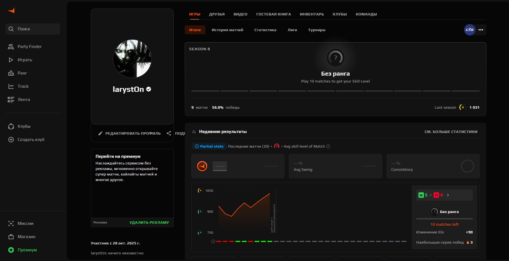This screenshot has width=509, height=261.
Task: Click the level 4 last season skill icon
Action: (463, 107)
